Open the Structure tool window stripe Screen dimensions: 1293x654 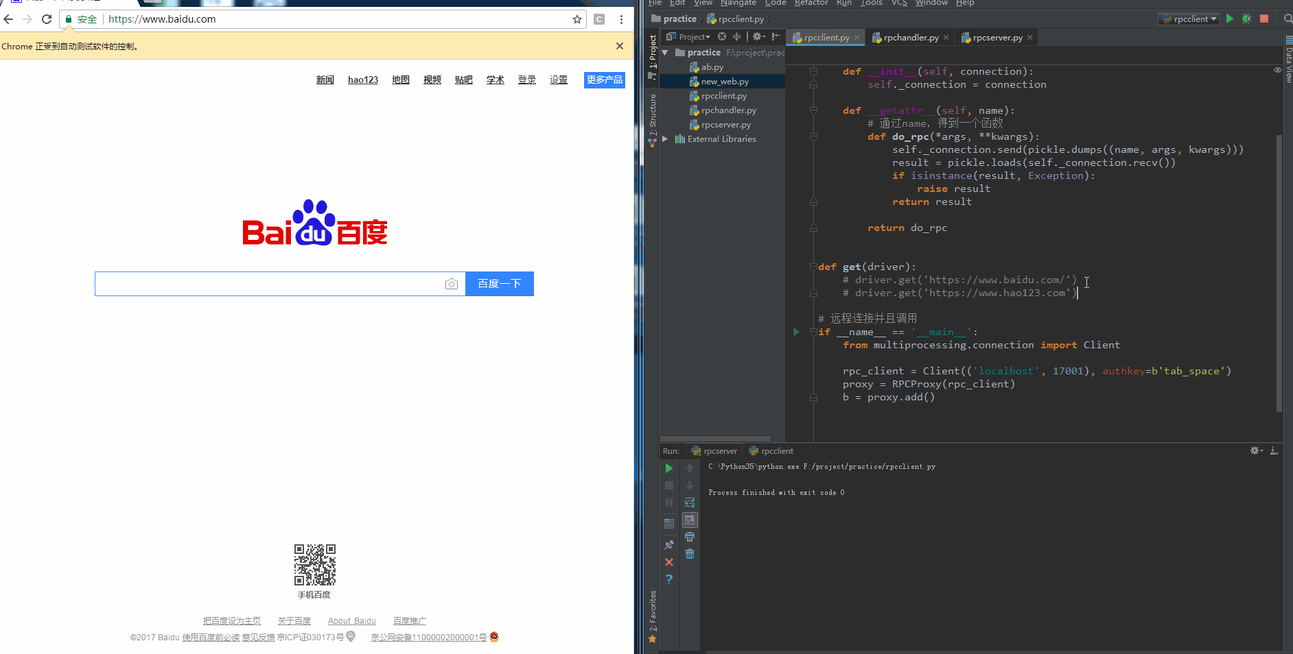tap(652, 120)
